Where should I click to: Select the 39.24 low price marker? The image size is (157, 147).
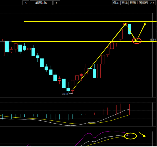[65, 94]
